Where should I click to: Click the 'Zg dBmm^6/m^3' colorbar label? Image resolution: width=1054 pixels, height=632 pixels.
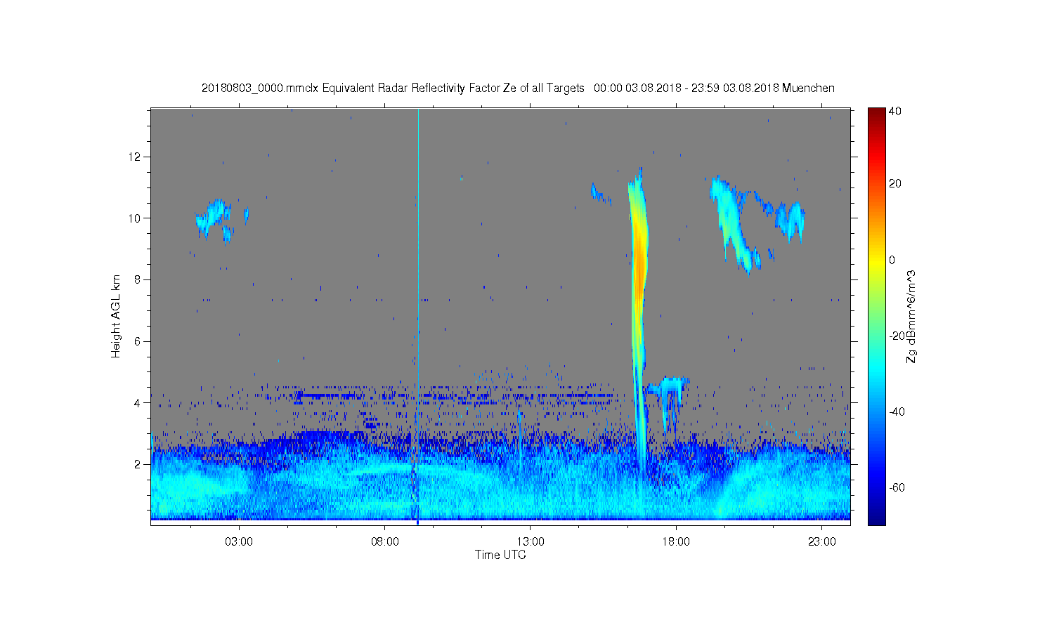point(911,317)
